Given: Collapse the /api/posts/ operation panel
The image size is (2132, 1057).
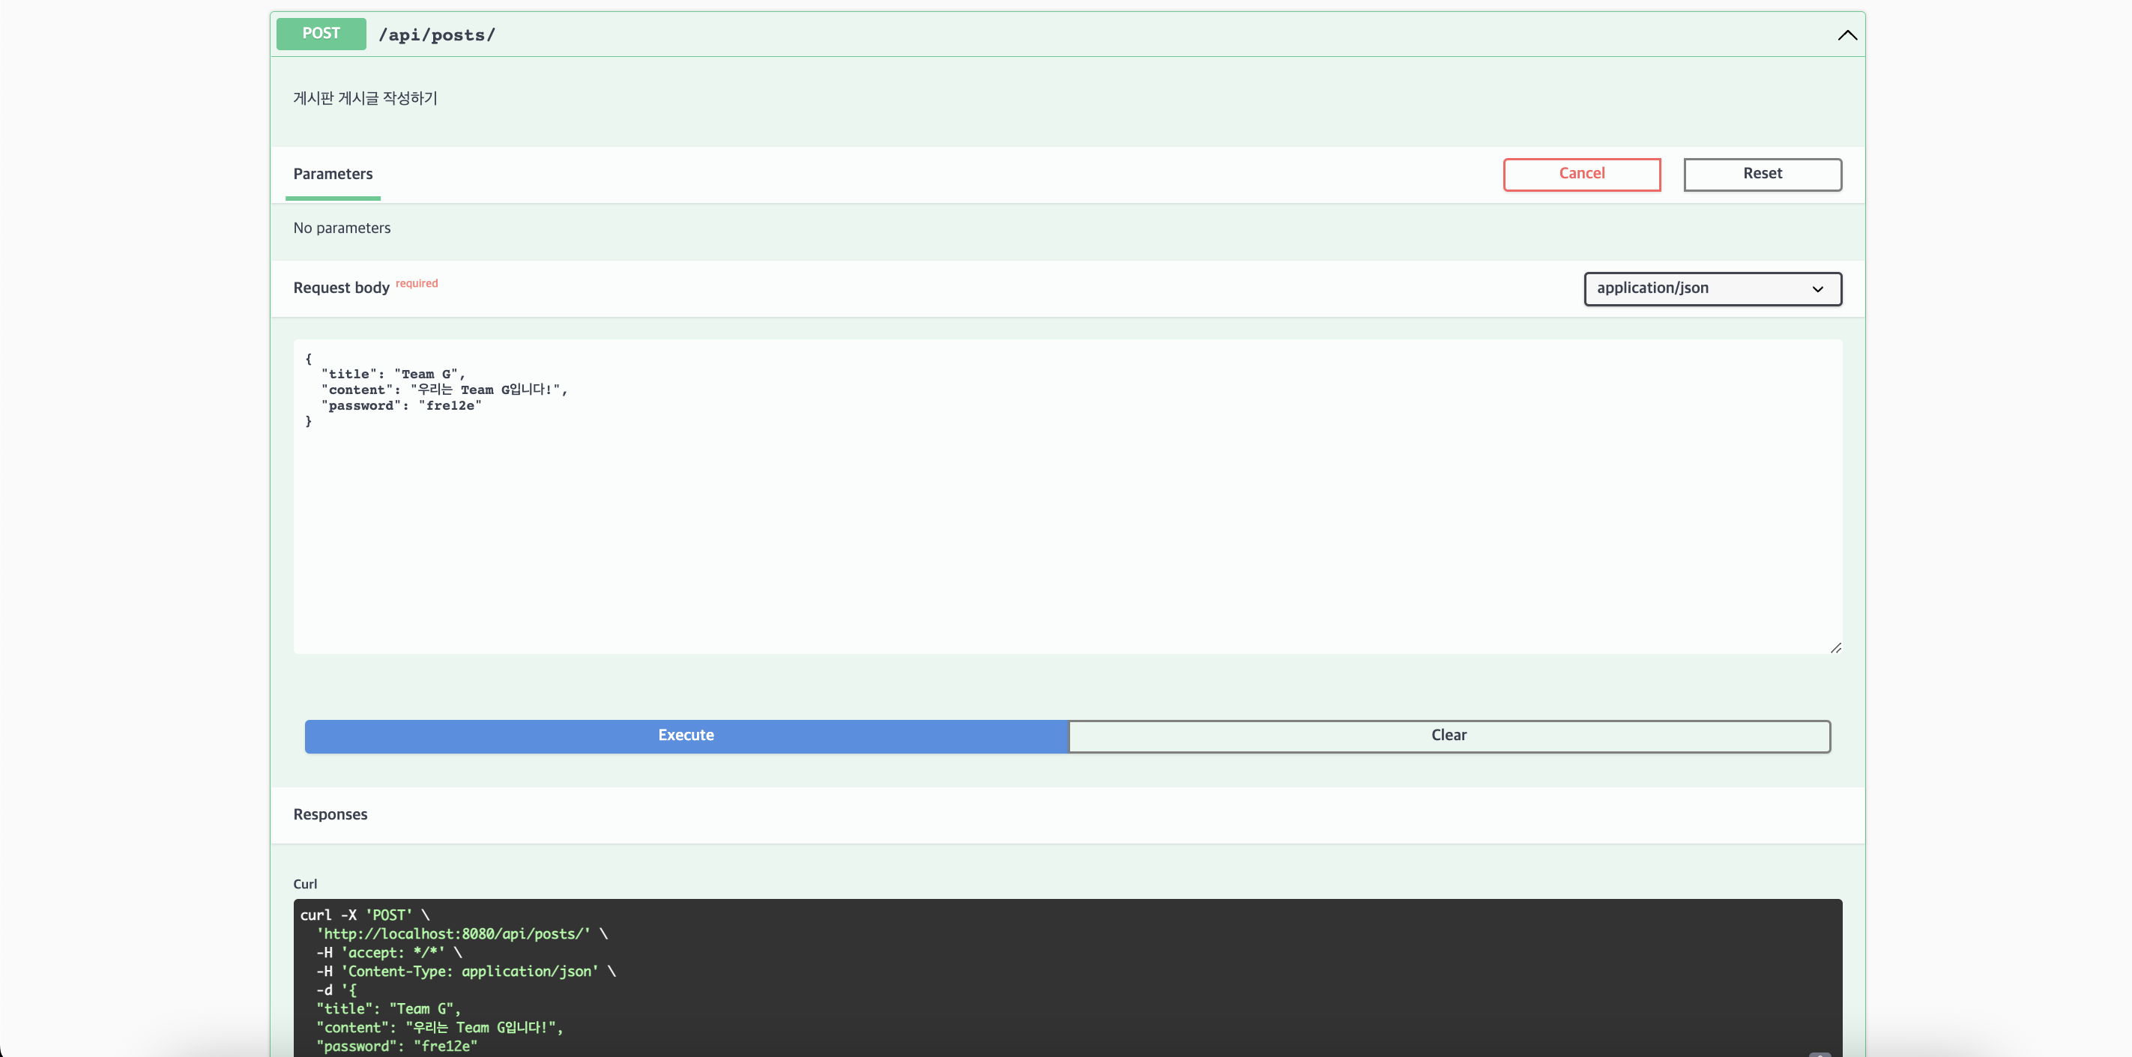Looking at the screenshot, I should [x=1847, y=35].
